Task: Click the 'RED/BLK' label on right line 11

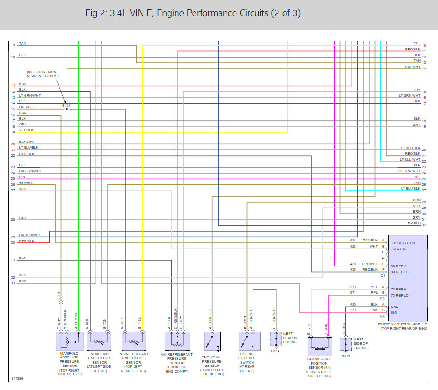Action: [413, 50]
